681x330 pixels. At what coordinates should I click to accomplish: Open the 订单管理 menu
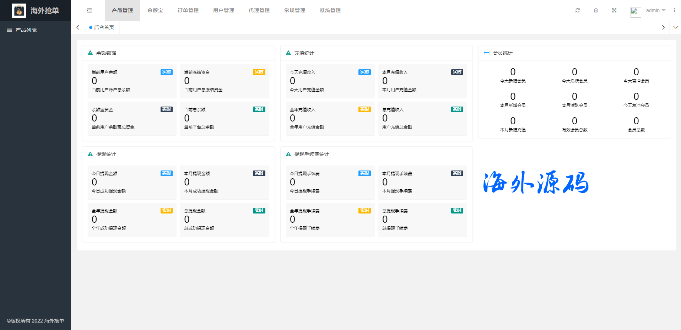[188, 10]
